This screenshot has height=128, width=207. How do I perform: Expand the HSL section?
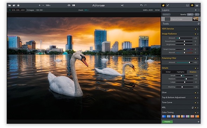click(x=198, y=108)
